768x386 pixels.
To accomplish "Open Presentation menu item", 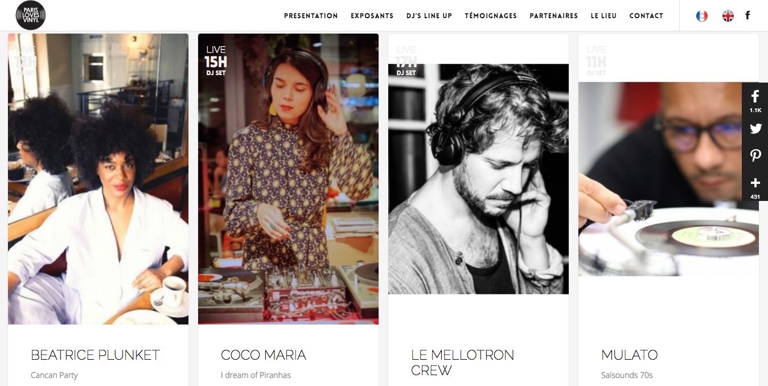I will tap(311, 16).
